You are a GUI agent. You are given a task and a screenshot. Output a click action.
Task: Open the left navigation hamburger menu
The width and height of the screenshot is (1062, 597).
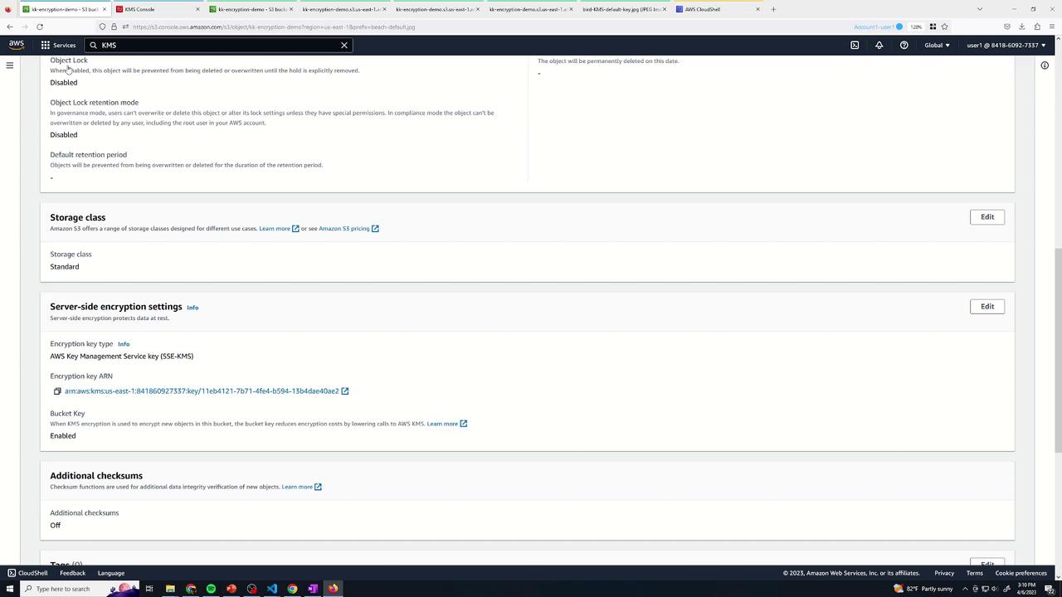[x=10, y=66]
